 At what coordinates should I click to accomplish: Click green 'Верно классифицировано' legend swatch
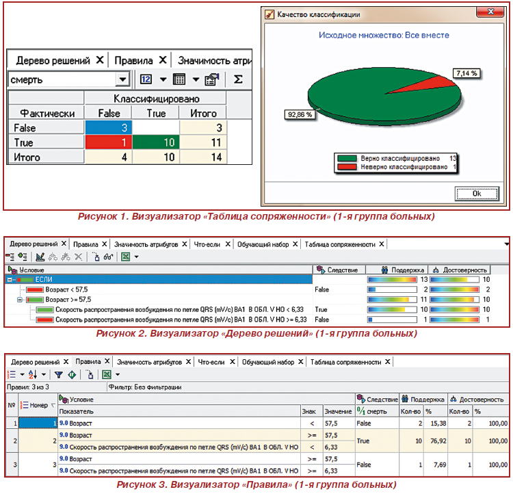(x=347, y=159)
